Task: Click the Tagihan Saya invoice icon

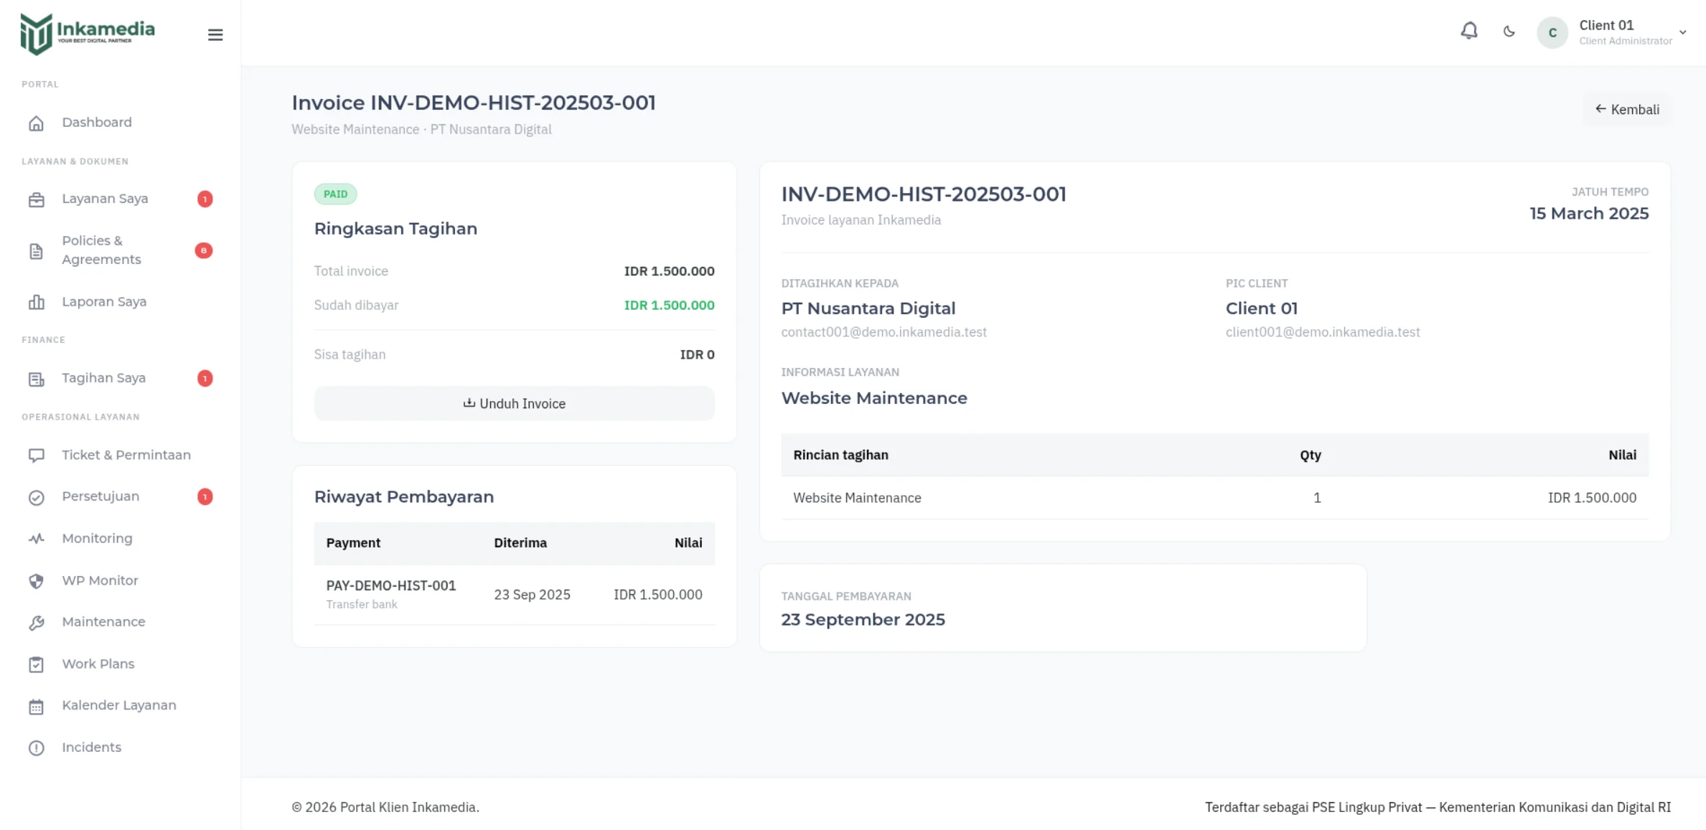Action: click(36, 379)
